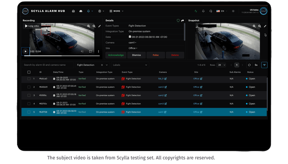Image resolution: width=288 pixels, height=164 pixels.
Task: Play the recording video
Action: click(x=26, y=51)
